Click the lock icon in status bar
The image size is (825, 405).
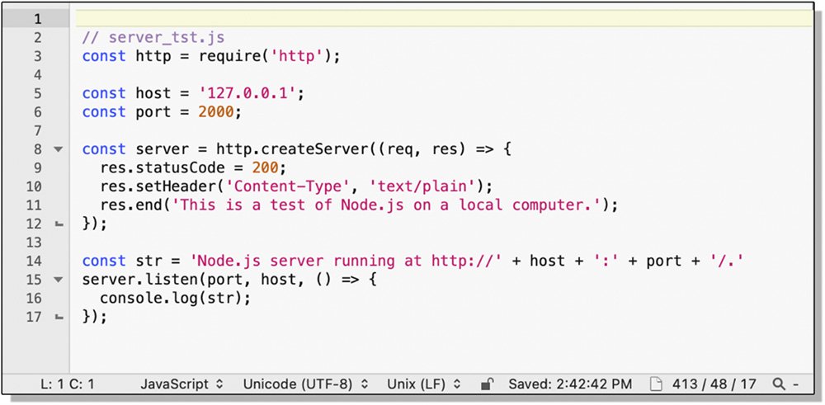tap(488, 384)
